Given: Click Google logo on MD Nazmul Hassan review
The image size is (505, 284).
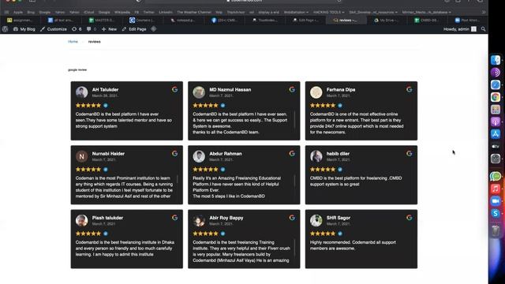Looking at the screenshot, I should [292, 89].
